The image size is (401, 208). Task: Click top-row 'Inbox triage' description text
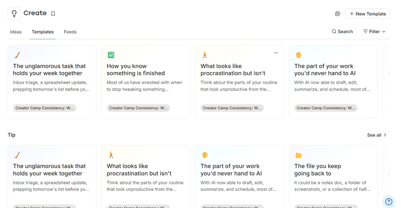pyautogui.click(x=51, y=86)
